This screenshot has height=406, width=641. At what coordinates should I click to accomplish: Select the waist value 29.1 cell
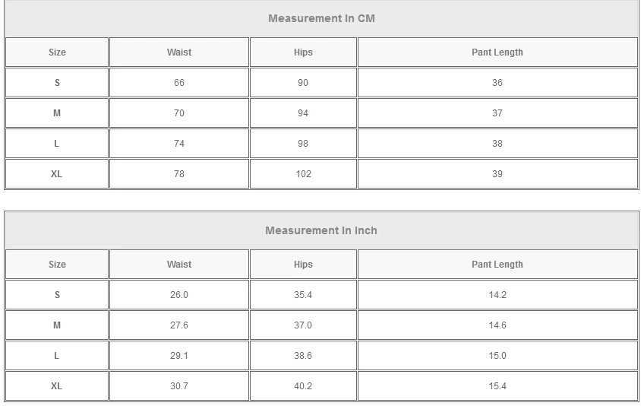[x=179, y=356]
